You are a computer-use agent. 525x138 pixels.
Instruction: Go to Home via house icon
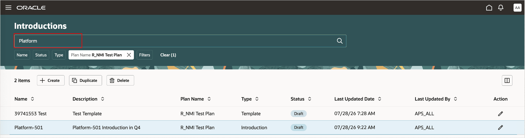489,8
